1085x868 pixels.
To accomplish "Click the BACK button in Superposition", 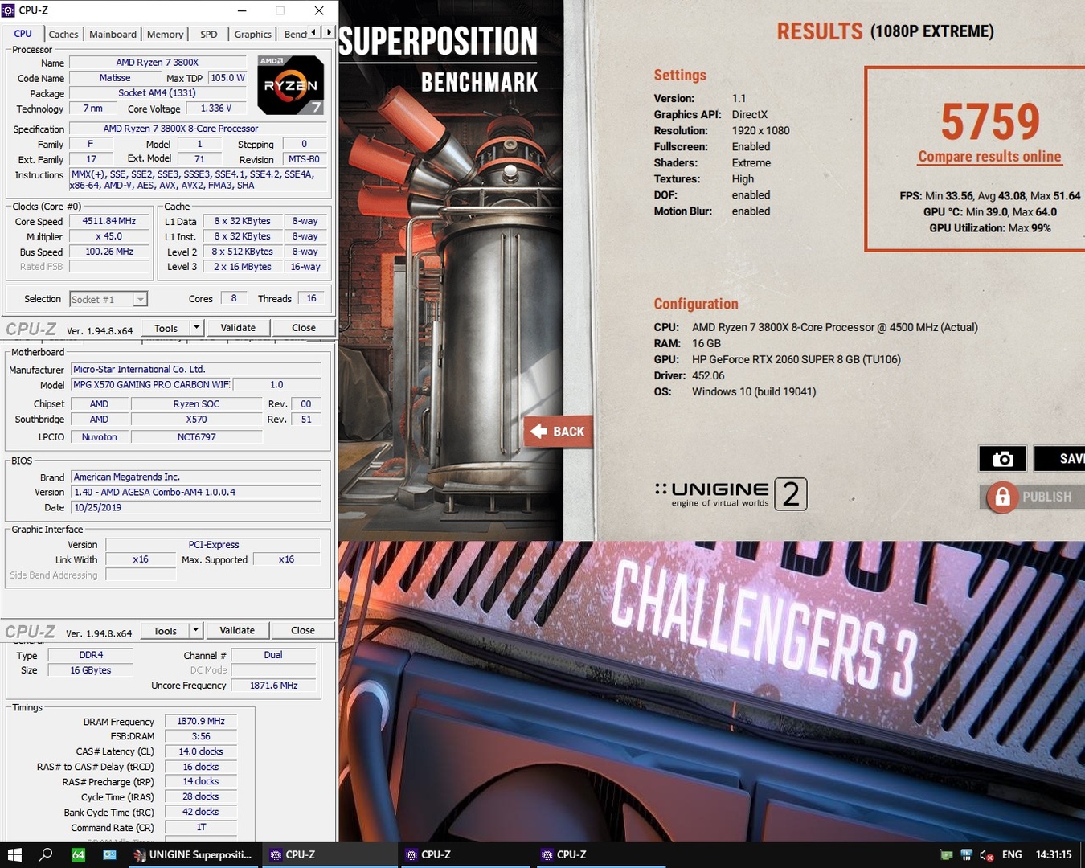I will (559, 432).
